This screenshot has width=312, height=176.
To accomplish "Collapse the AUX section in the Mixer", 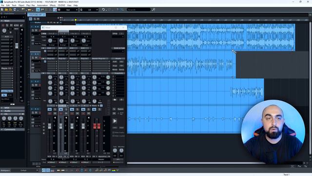I will 43,48.
